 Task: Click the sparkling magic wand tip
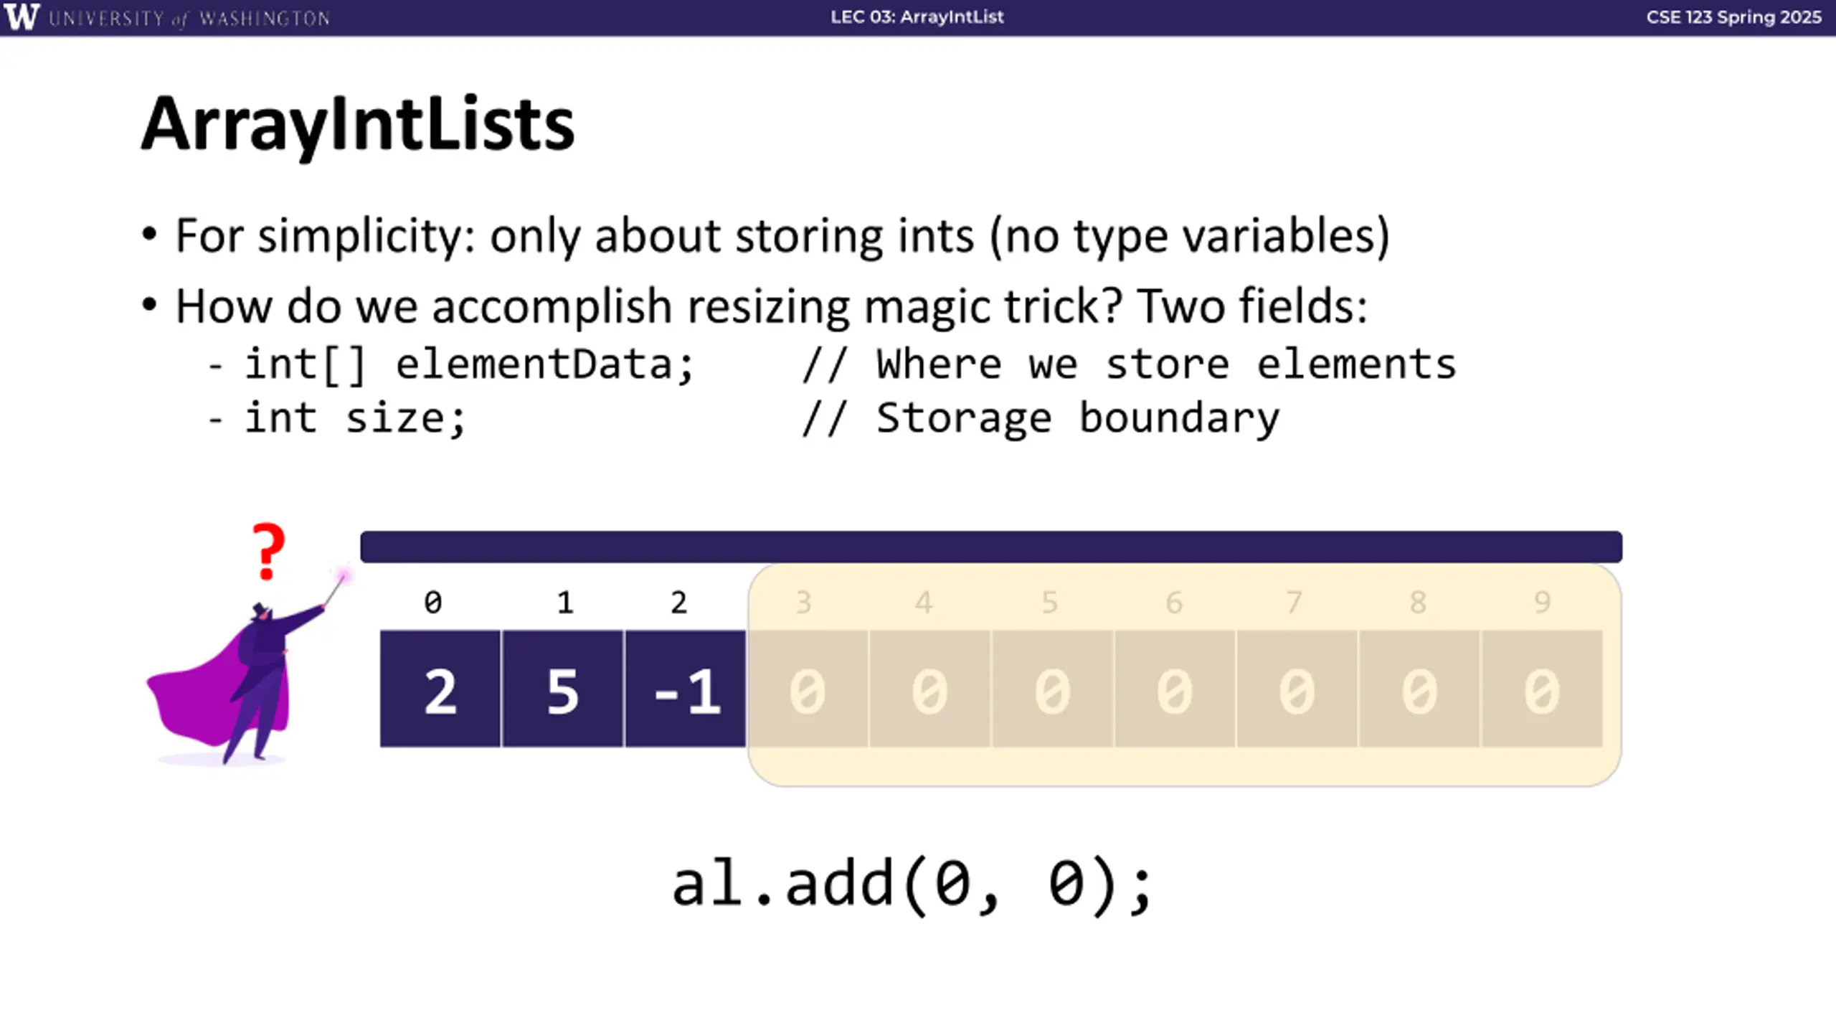click(x=344, y=575)
